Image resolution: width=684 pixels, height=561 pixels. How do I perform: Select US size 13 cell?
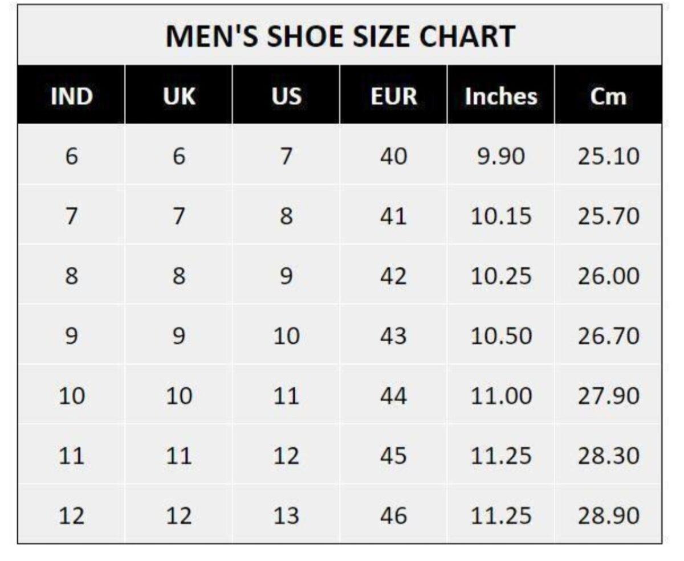coord(286,516)
